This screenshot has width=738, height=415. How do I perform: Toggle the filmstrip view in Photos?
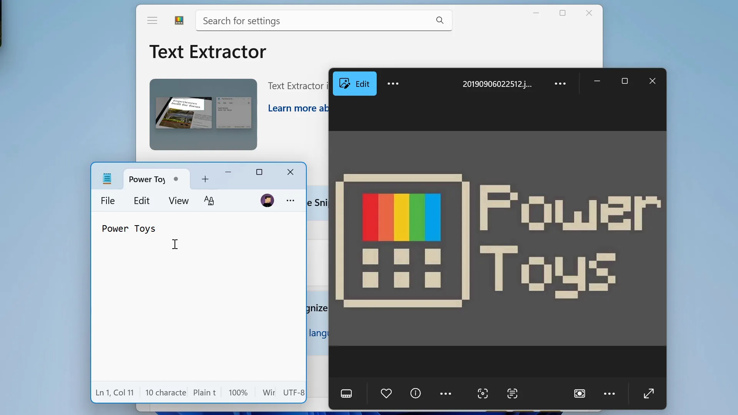coord(346,393)
